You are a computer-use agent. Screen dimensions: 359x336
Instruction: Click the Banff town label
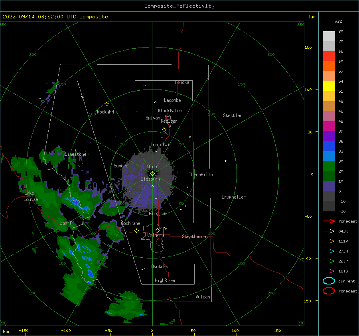tap(66, 223)
